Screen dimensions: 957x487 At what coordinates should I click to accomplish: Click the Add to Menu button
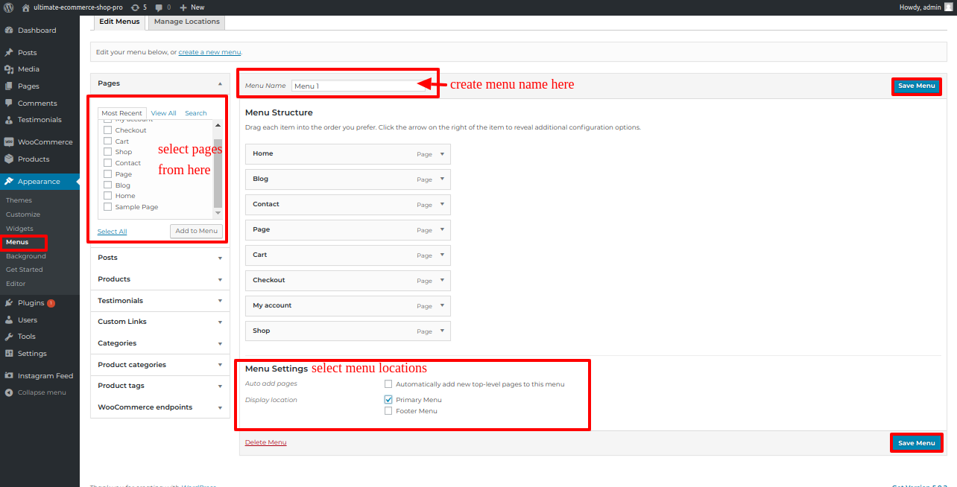pyautogui.click(x=197, y=231)
